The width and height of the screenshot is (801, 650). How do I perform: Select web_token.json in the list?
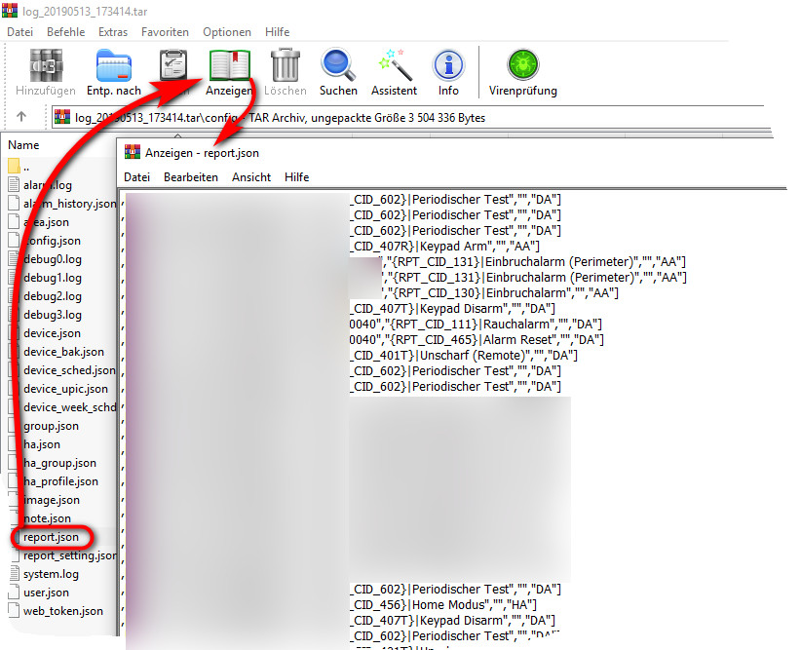pos(62,611)
